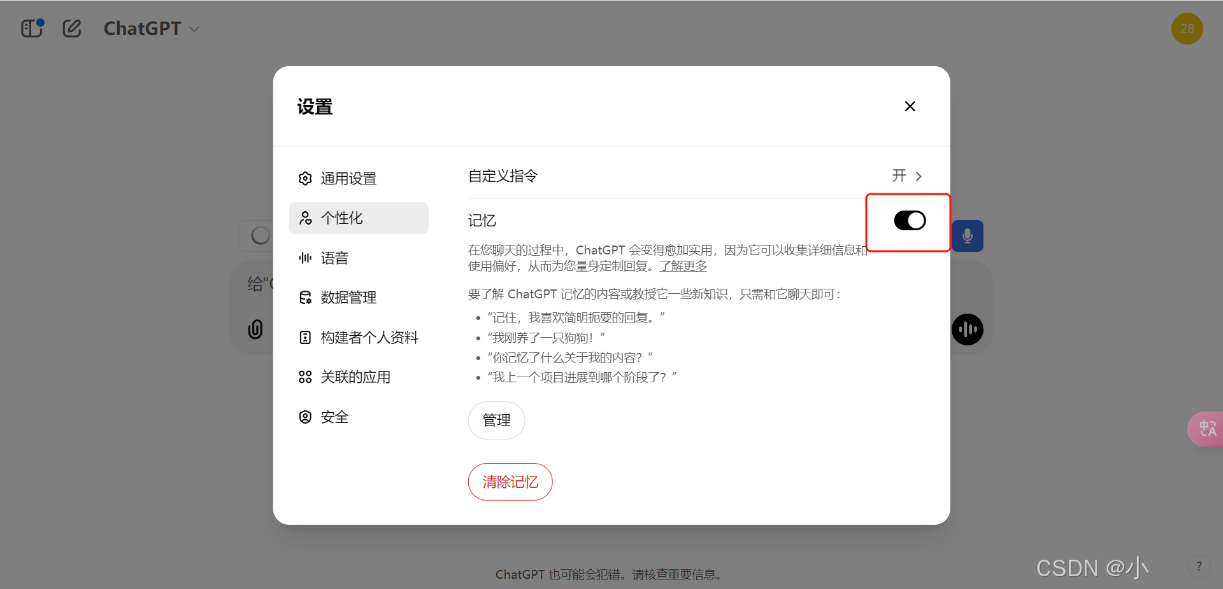Image resolution: width=1223 pixels, height=589 pixels.
Task: Click the blue microphone button
Action: pyautogui.click(x=968, y=236)
